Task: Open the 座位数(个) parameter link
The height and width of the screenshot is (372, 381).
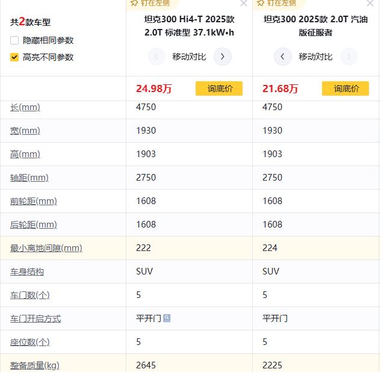Action: tap(30, 342)
